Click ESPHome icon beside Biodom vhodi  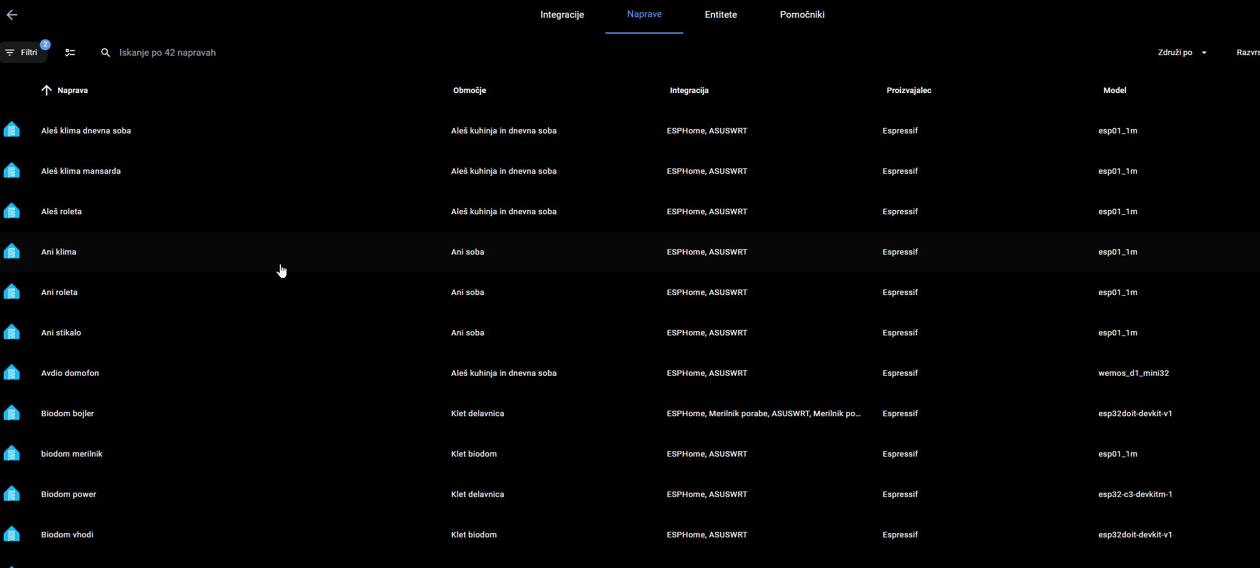(12, 534)
